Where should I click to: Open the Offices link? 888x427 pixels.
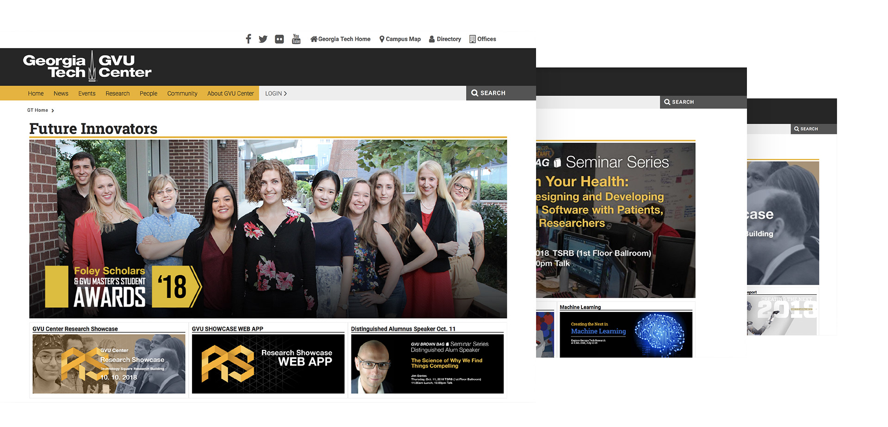(x=483, y=39)
